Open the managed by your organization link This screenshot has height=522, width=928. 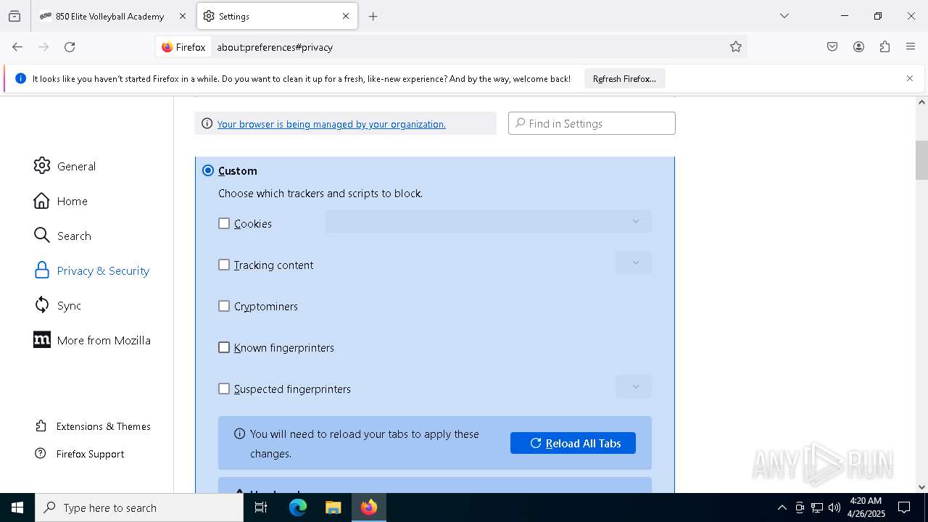click(331, 124)
